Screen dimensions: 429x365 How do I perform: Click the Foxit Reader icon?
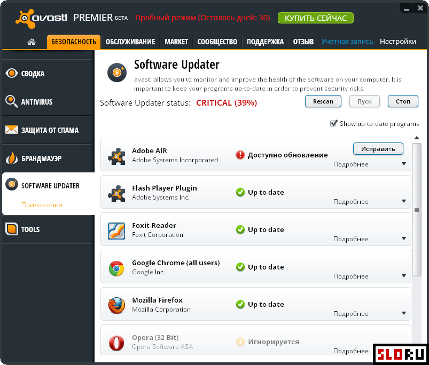coord(116,231)
